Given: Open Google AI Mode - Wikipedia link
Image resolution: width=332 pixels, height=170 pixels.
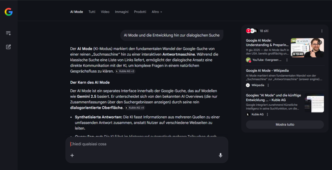Looking at the screenshot, I should (267, 70).
